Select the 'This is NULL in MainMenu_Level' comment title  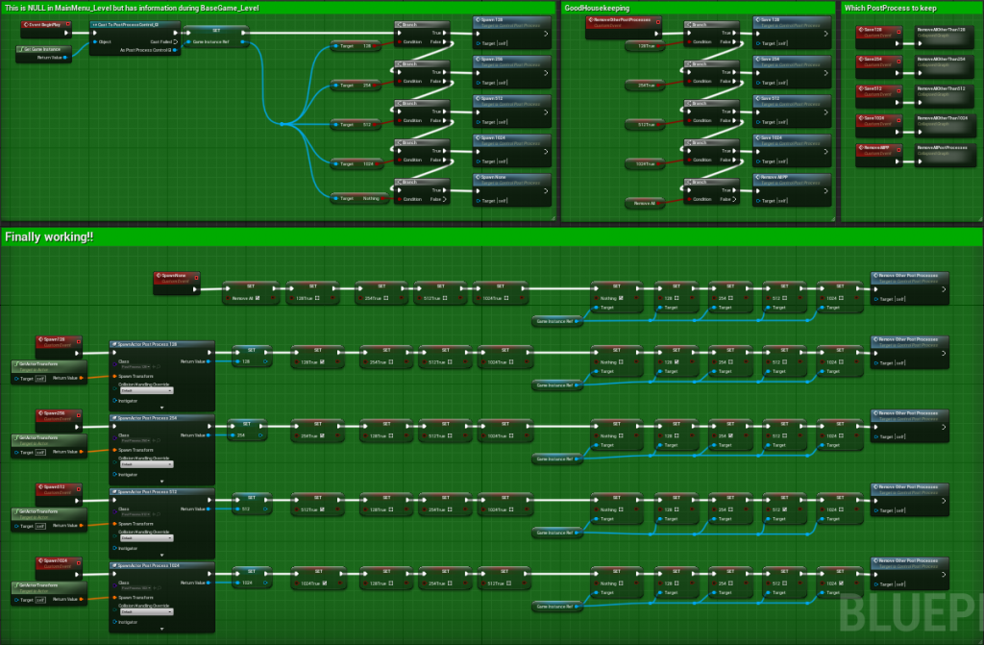[132, 8]
